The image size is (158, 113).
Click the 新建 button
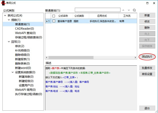[147, 16]
